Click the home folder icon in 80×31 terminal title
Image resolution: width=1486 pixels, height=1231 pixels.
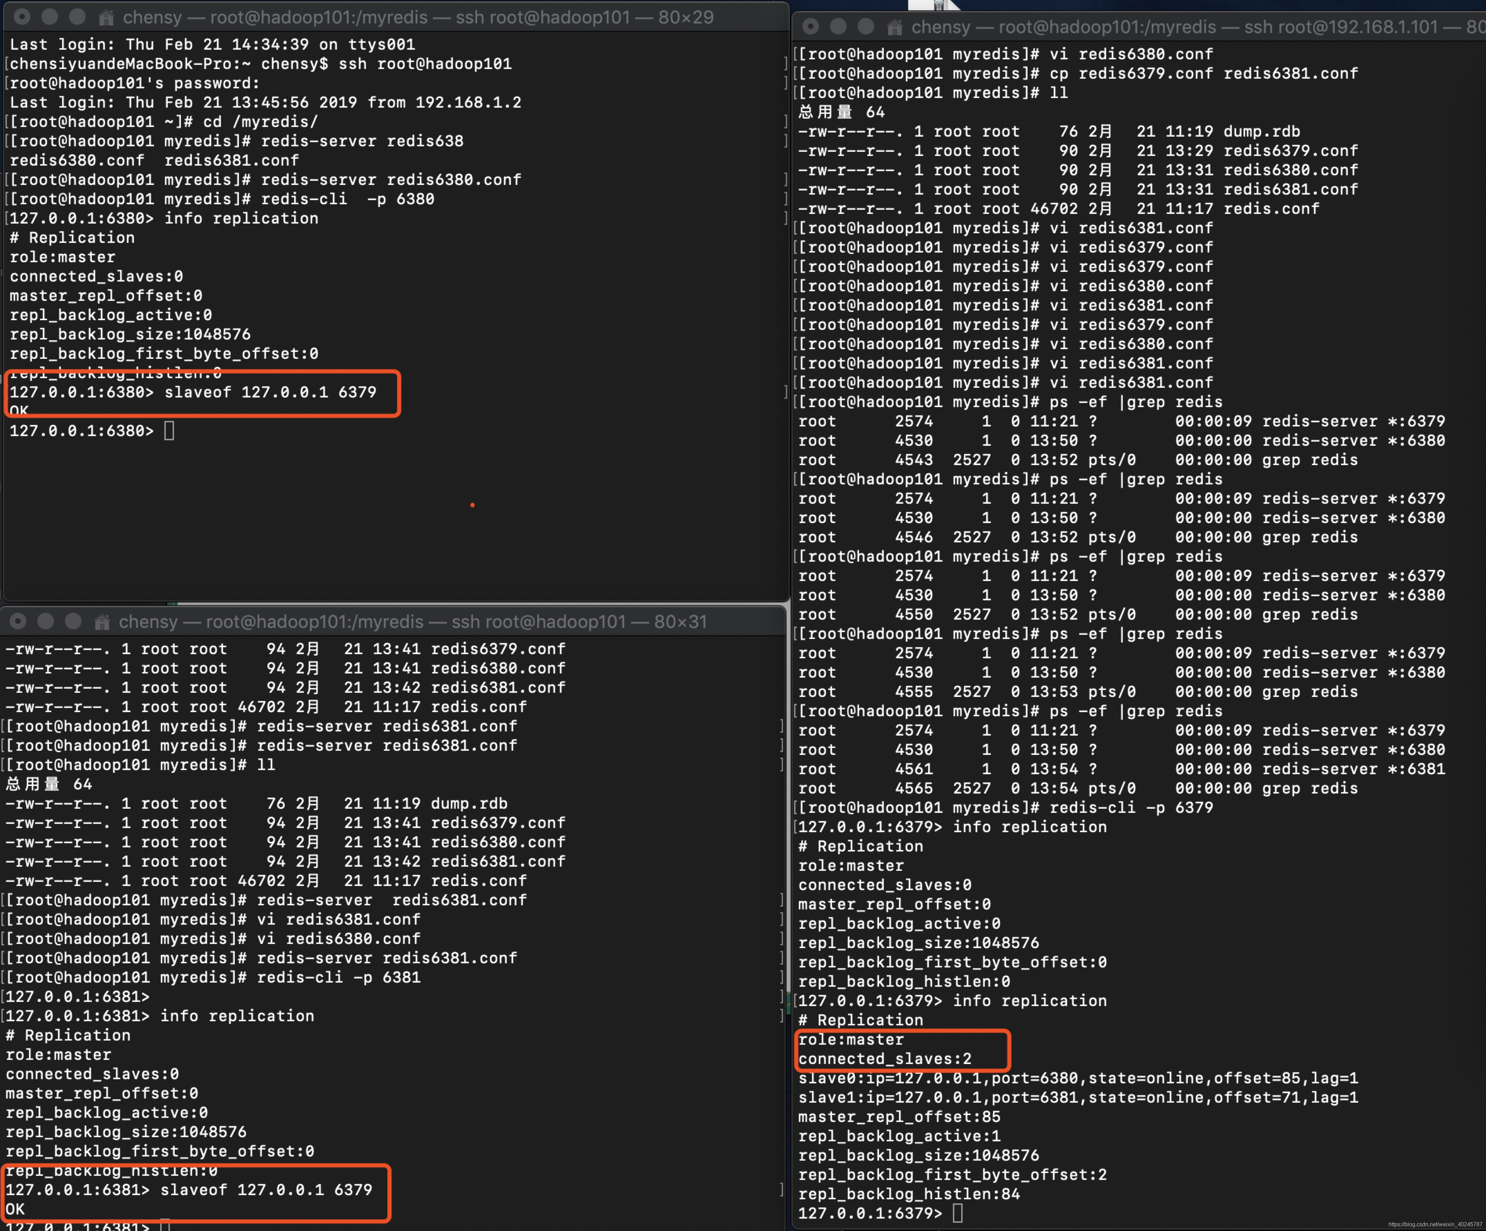click(x=102, y=622)
